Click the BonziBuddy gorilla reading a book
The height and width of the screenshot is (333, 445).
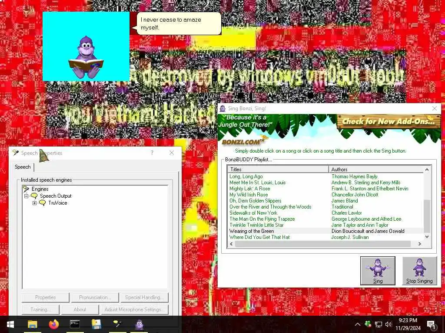[86, 58]
